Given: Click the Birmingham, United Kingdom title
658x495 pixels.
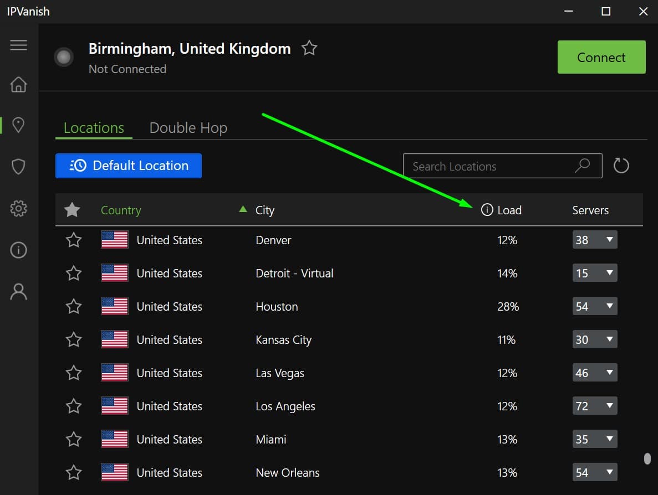Looking at the screenshot, I should (x=190, y=49).
